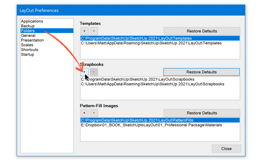This screenshot has width=261, height=165.
Task: Remove selected Pattern-Fill Images folder with minus button
Action: coord(94,113)
